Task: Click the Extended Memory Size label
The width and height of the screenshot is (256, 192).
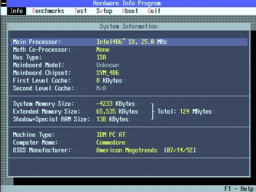Action: tap(46, 111)
